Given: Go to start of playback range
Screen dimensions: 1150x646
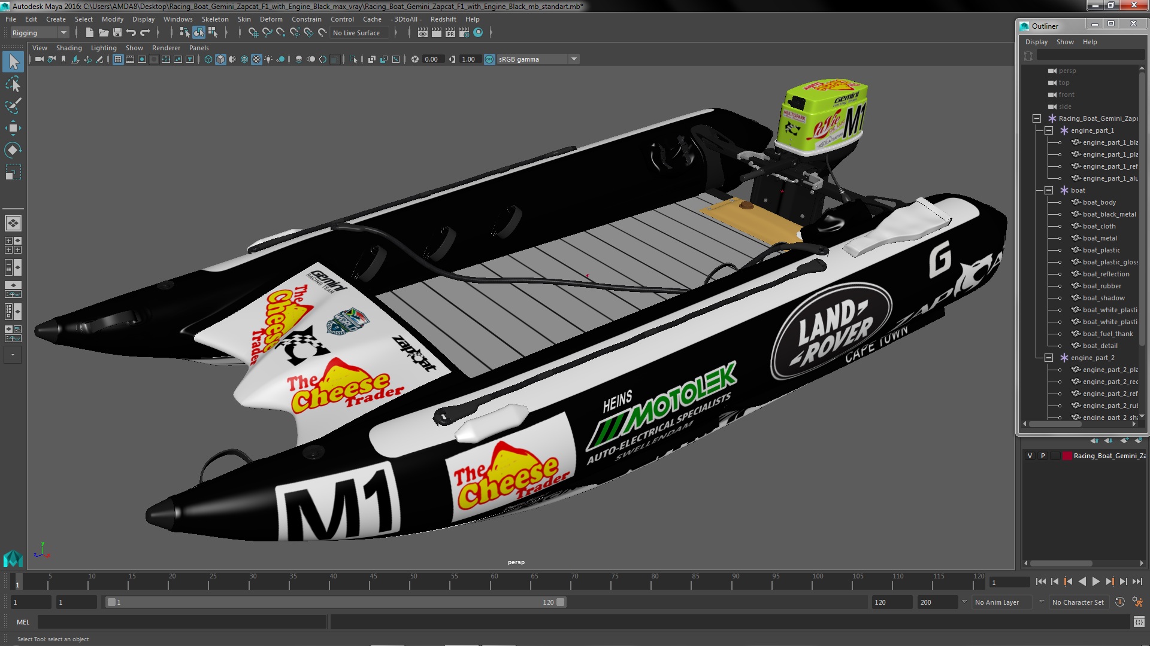Looking at the screenshot, I should pos(1041,581).
